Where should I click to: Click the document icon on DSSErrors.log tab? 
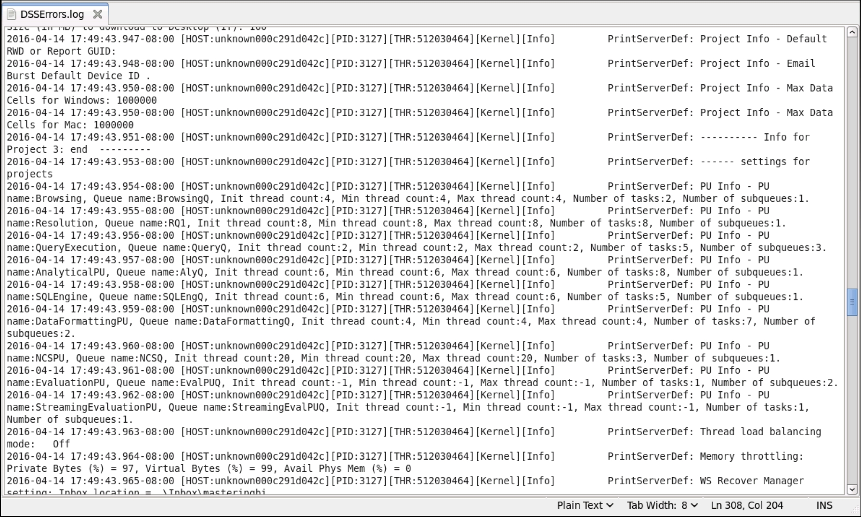[x=12, y=14]
